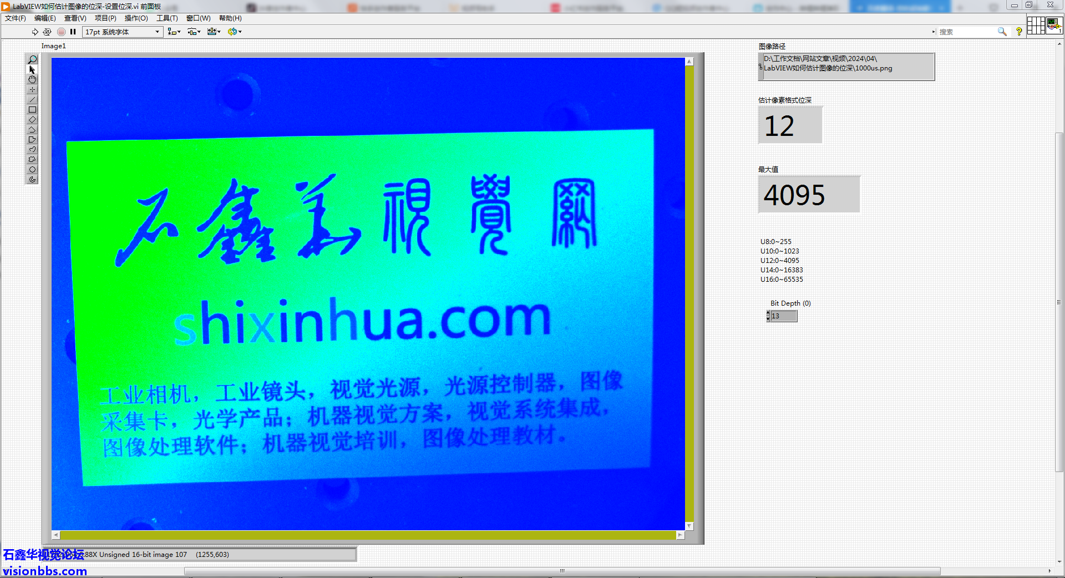Pause the running VI
Viewport: 1065px width, 578px height.
73,32
